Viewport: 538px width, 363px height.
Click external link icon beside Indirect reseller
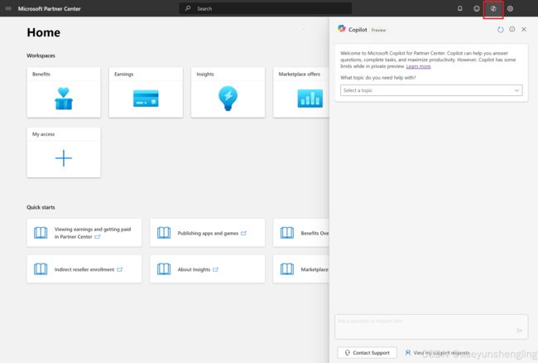[x=120, y=269]
